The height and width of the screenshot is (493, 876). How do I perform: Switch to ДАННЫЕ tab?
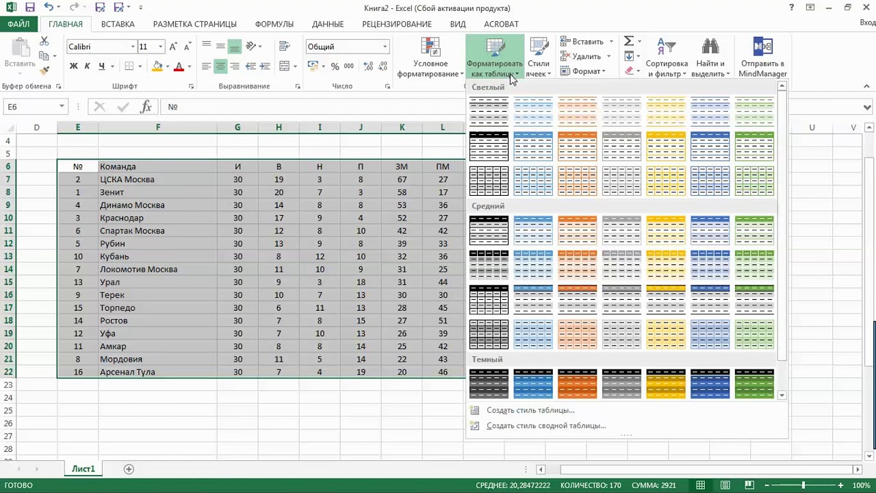pyautogui.click(x=328, y=24)
